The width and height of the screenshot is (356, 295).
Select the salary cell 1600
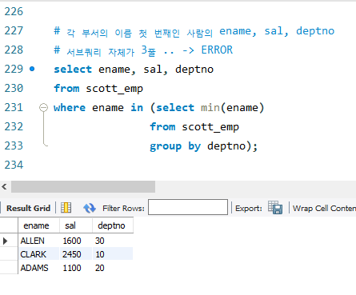[x=76, y=241]
